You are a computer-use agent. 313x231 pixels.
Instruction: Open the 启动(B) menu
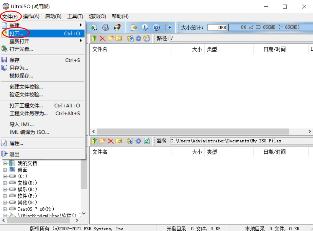tap(53, 16)
